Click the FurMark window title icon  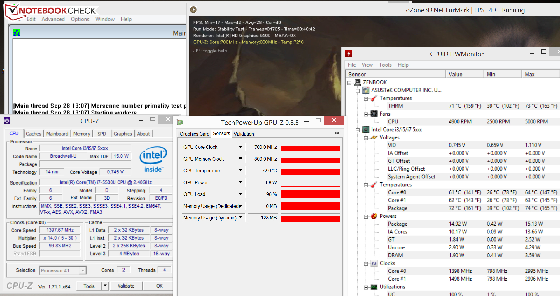click(x=193, y=10)
